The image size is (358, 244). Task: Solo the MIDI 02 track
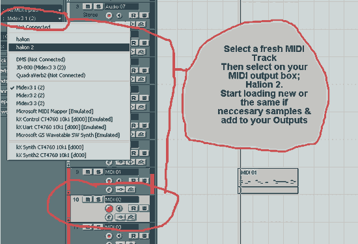tap(98, 200)
